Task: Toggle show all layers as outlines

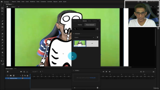Action: tap(22, 75)
